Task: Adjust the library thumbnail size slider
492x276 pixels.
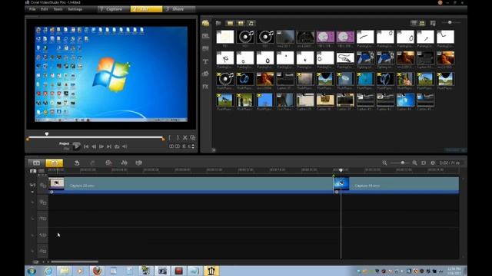Action: point(450,22)
